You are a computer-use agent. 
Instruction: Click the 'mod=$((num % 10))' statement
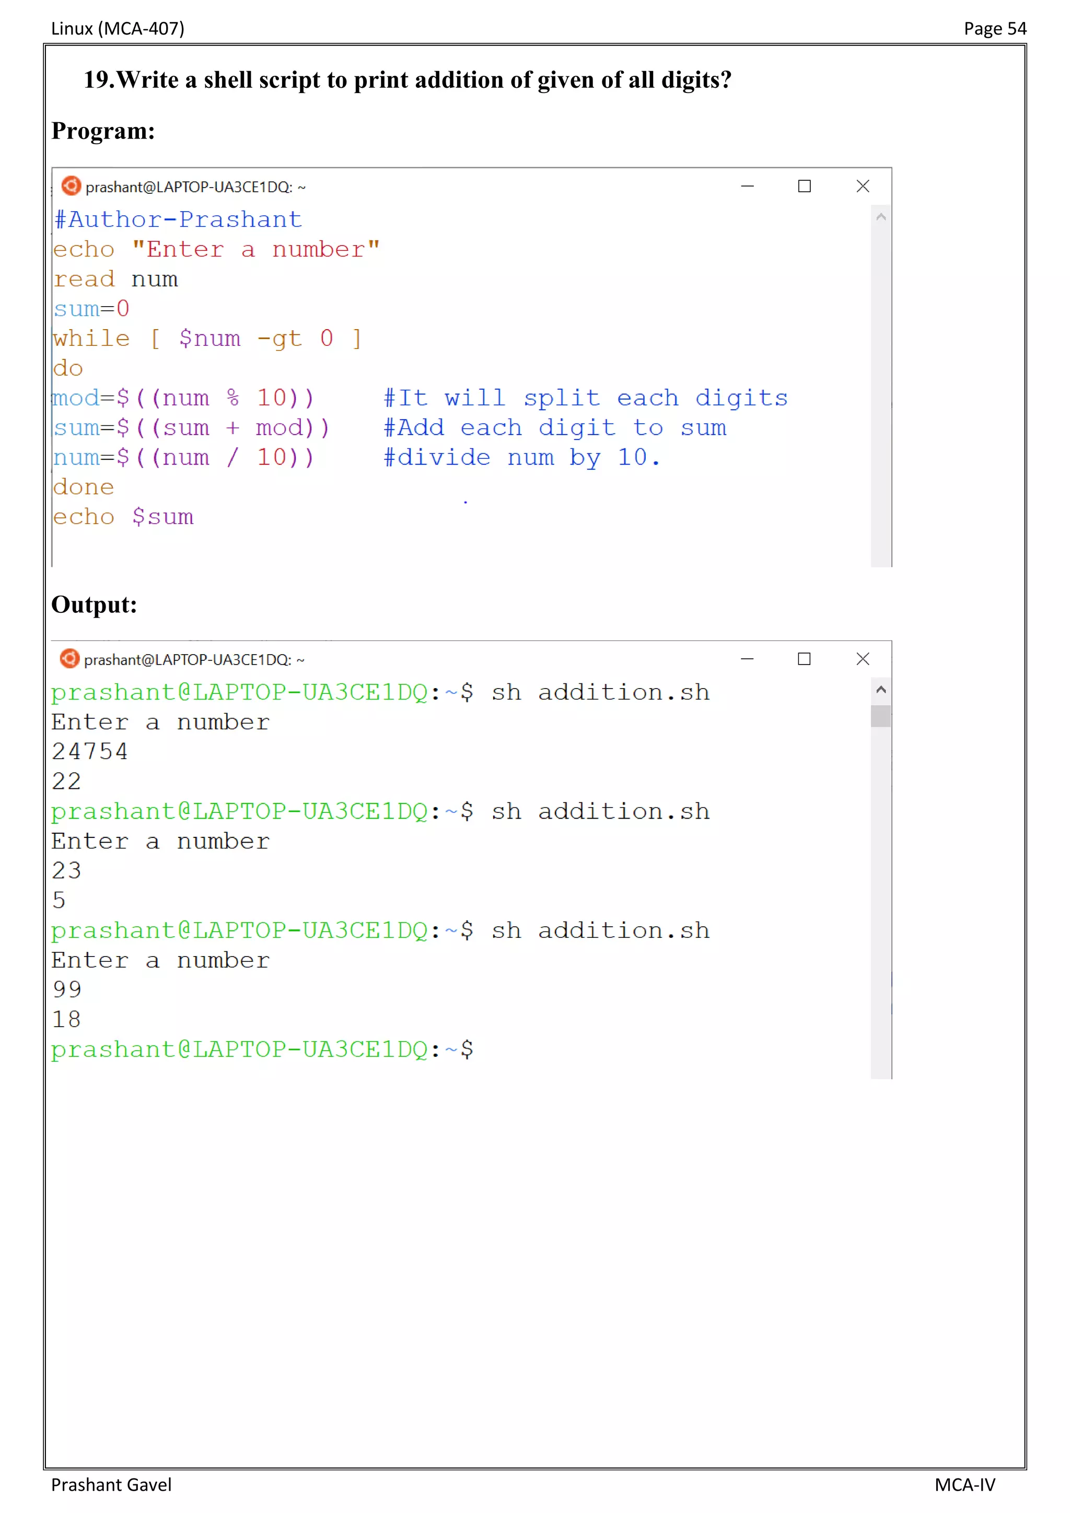[x=183, y=399]
